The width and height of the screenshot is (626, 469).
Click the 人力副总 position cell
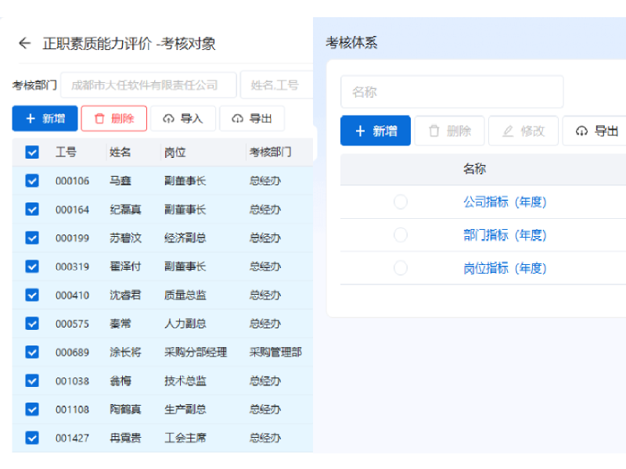pyautogui.click(x=185, y=324)
